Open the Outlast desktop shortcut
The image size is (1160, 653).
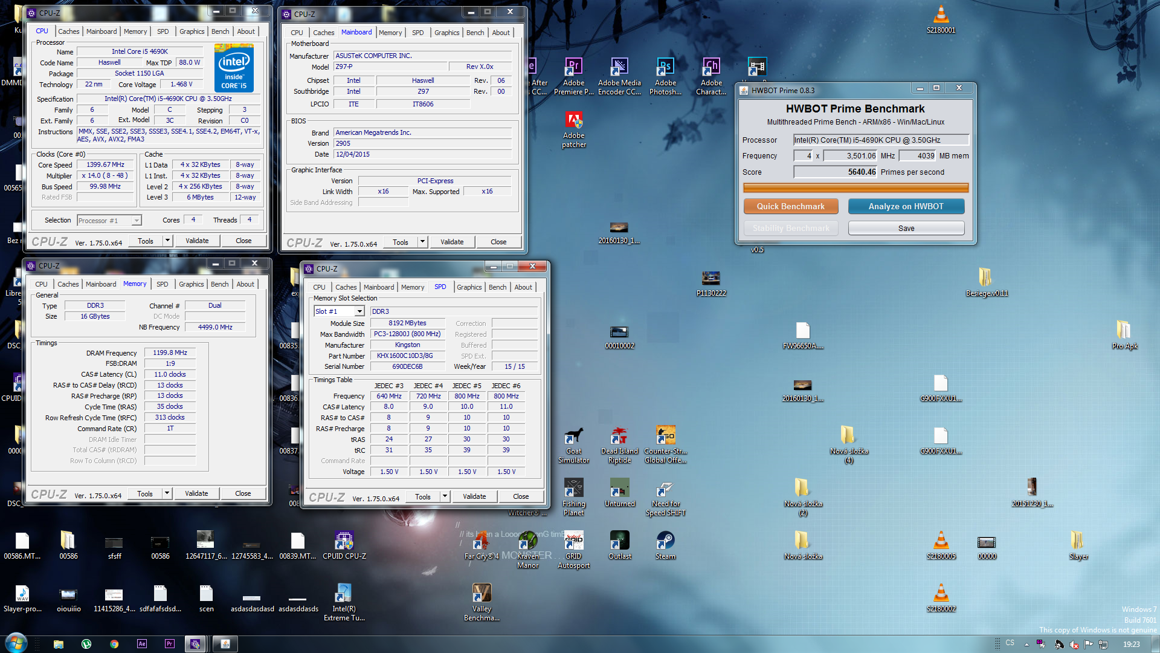619,545
